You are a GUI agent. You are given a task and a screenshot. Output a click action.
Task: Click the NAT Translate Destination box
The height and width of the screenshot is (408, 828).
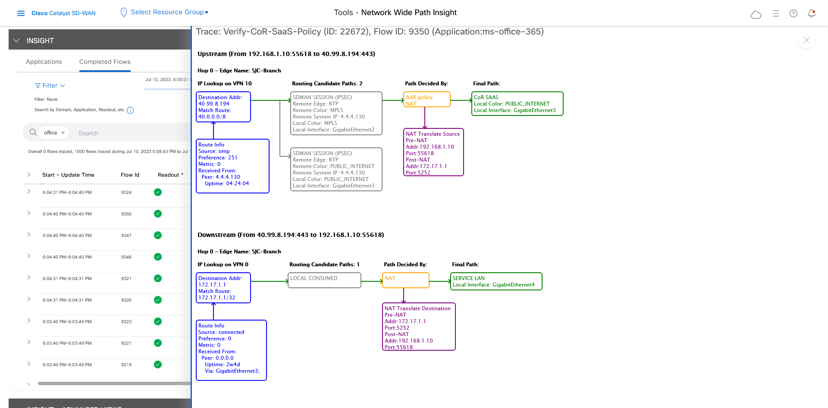(x=419, y=327)
